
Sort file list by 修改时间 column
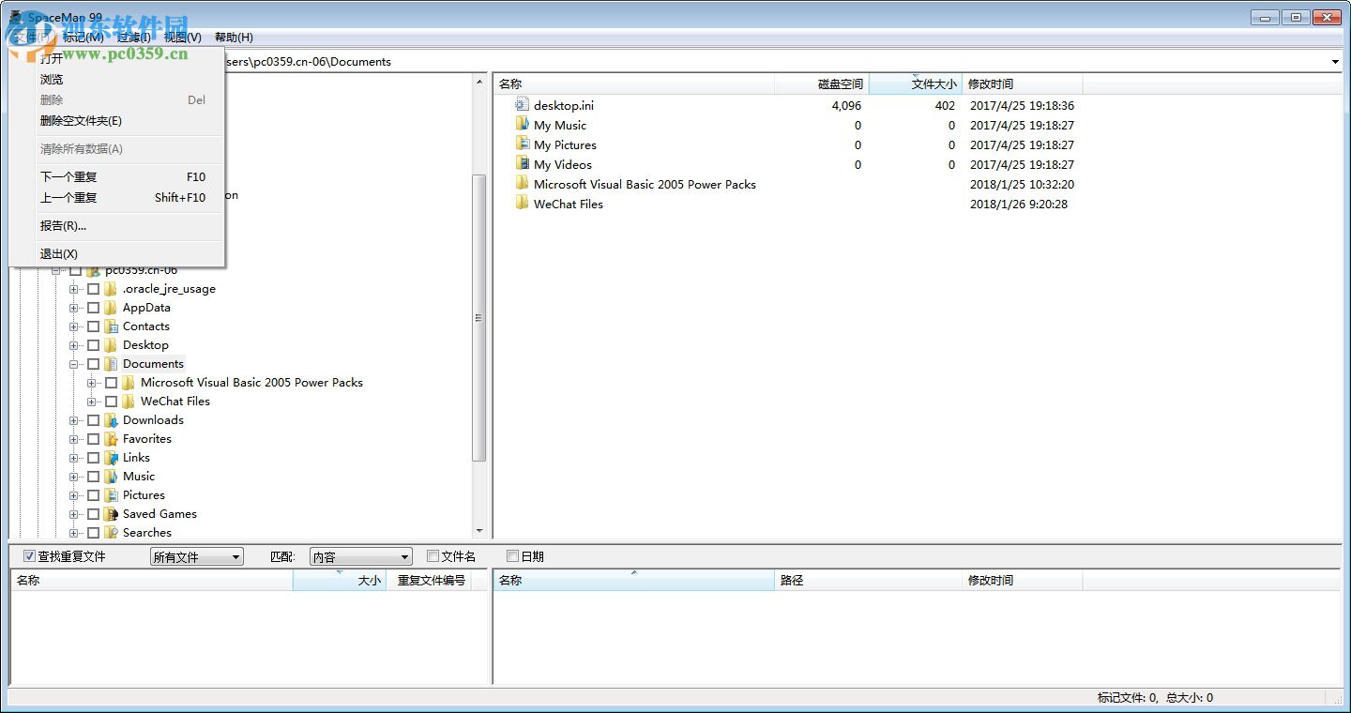click(1023, 84)
